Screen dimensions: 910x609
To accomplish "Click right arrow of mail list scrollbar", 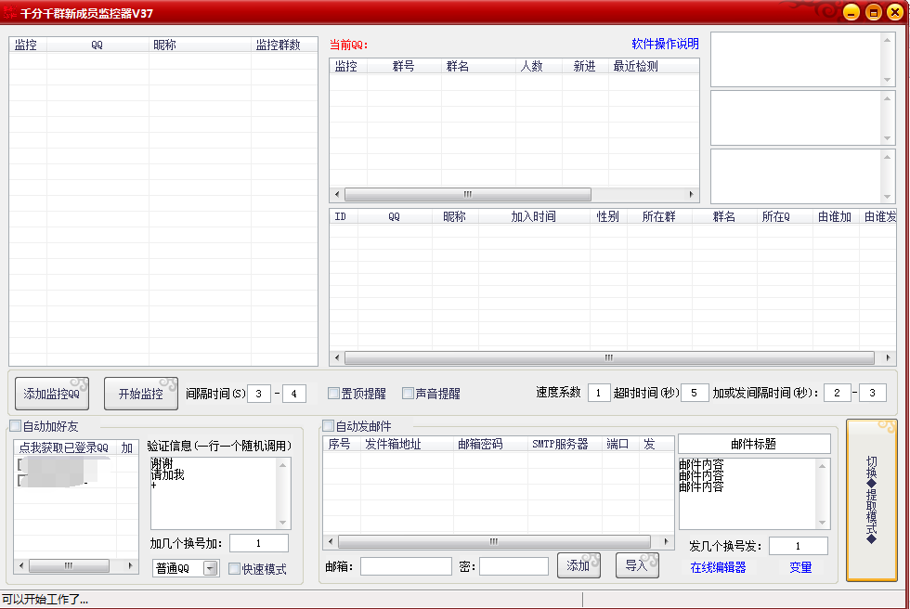I will [667, 542].
